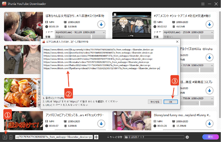Toggle checkbox on anime car video thumbnail
The width and height of the screenshot is (221, 142).
point(115,14)
